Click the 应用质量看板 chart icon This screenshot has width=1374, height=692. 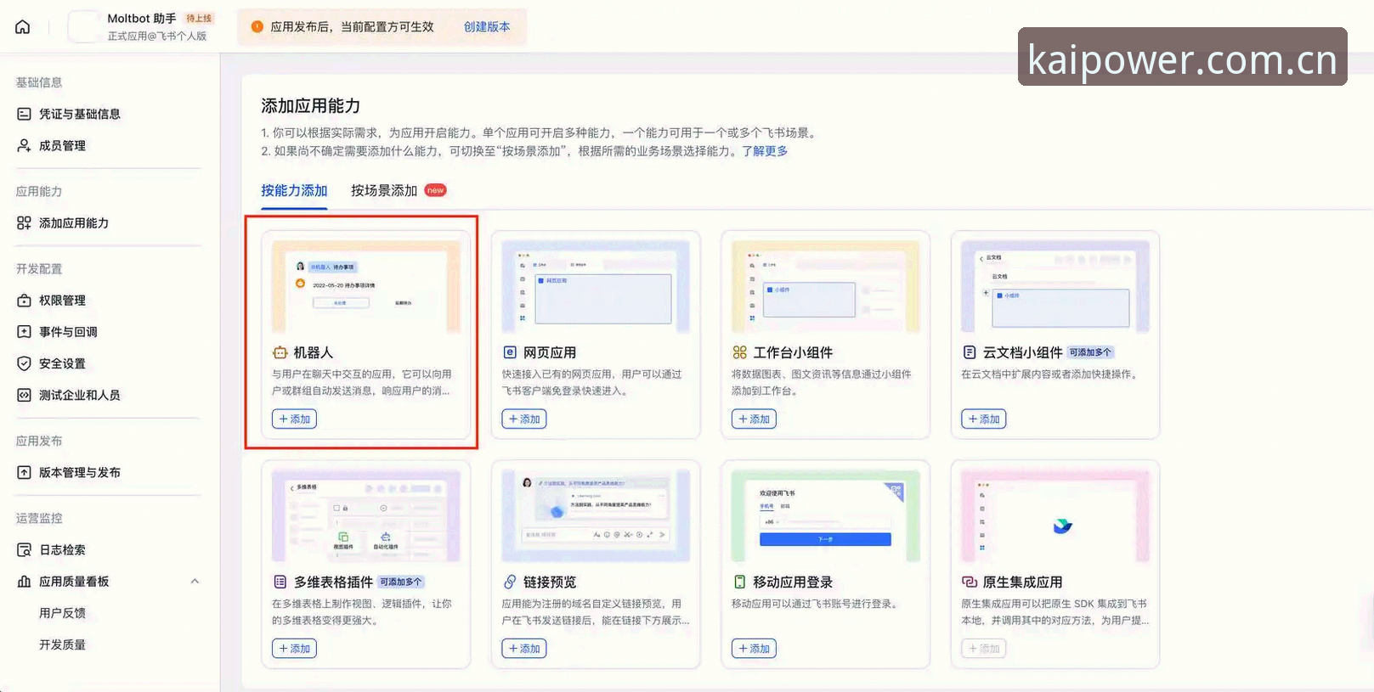point(24,581)
